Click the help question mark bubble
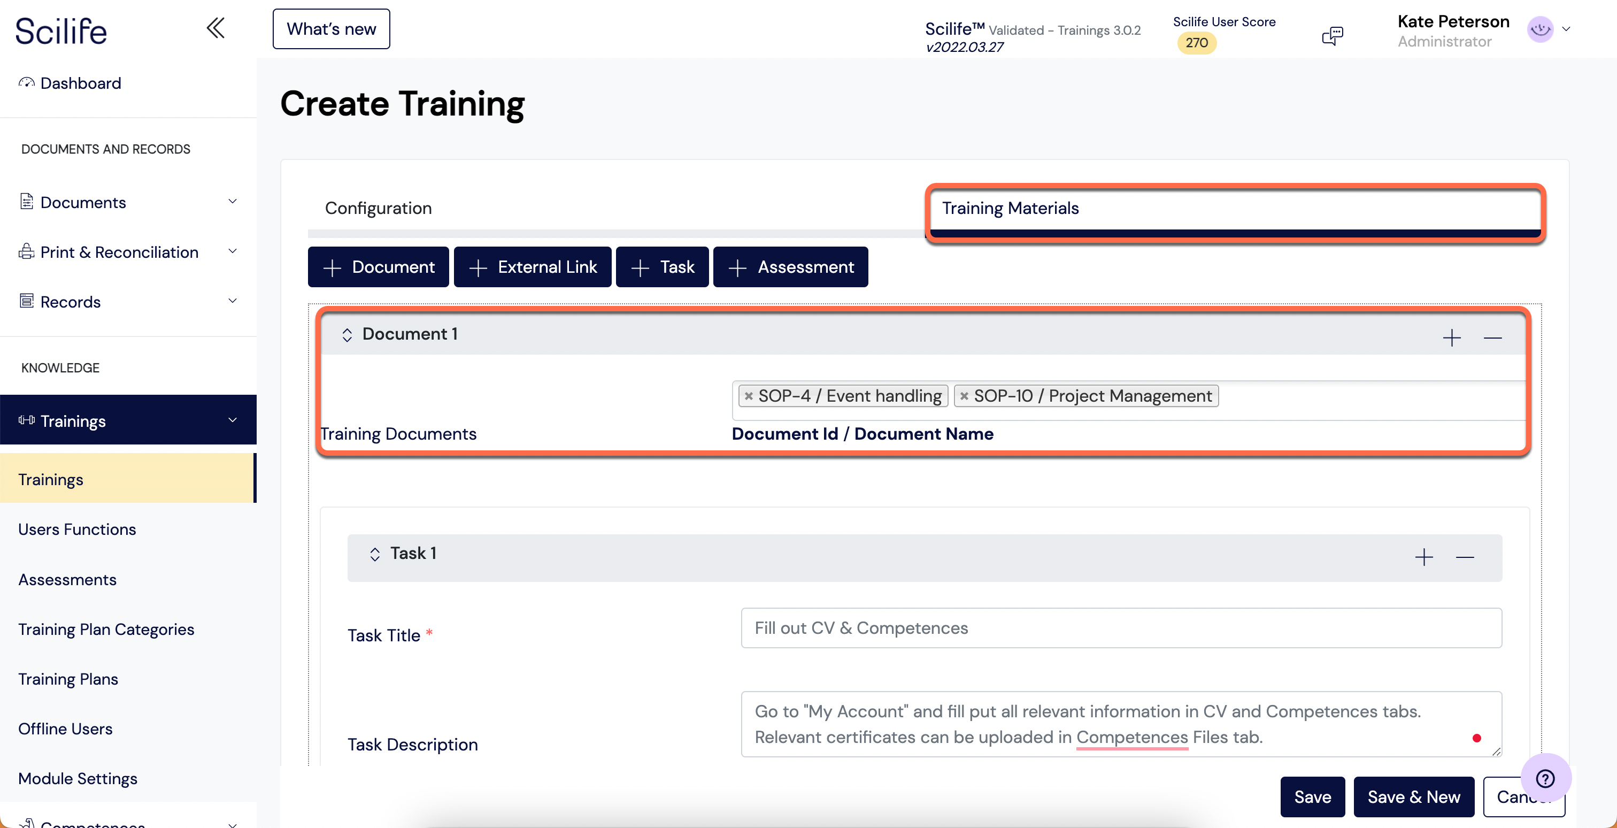The height and width of the screenshot is (828, 1617). click(x=1545, y=778)
